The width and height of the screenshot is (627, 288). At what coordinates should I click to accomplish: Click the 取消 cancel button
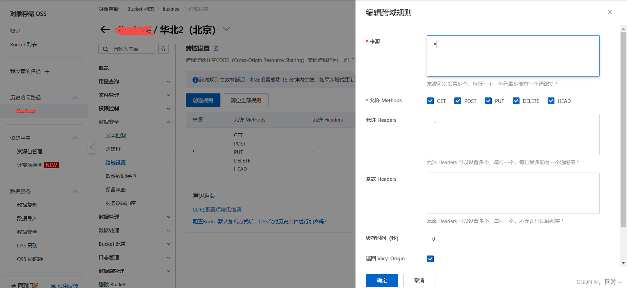[x=419, y=281]
